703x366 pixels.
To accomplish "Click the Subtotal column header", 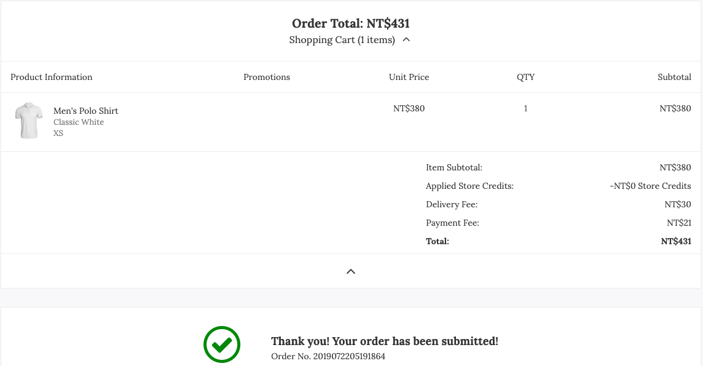I will [674, 77].
